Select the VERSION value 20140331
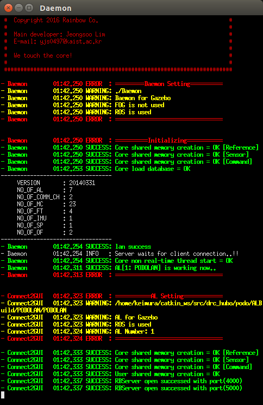263x405 pixels. click(82, 183)
